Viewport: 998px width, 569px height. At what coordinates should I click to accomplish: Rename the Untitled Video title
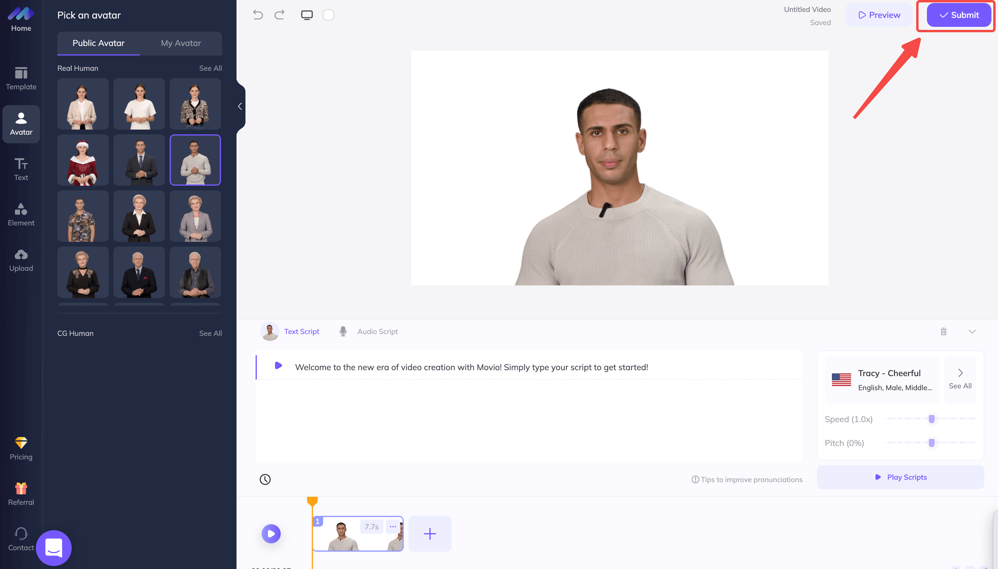coord(807,9)
